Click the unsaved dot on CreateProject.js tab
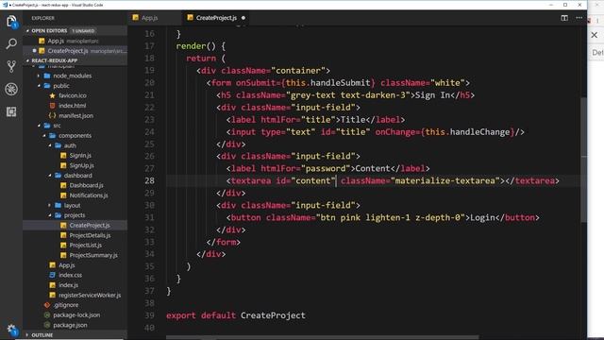 [x=243, y=18]
